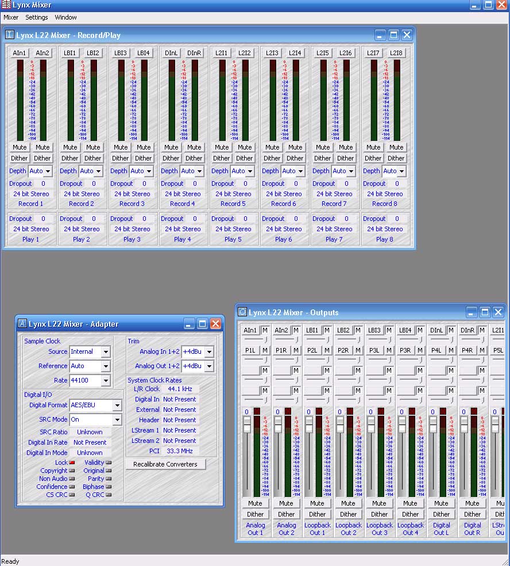Click the Analog Out 1 volume fader
This screenshot has width=510, height=566.
point(247,425)
